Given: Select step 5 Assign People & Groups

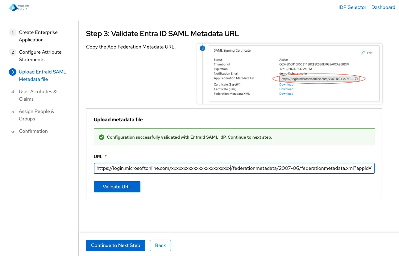Looking at the screenshot, I should 38,115.
